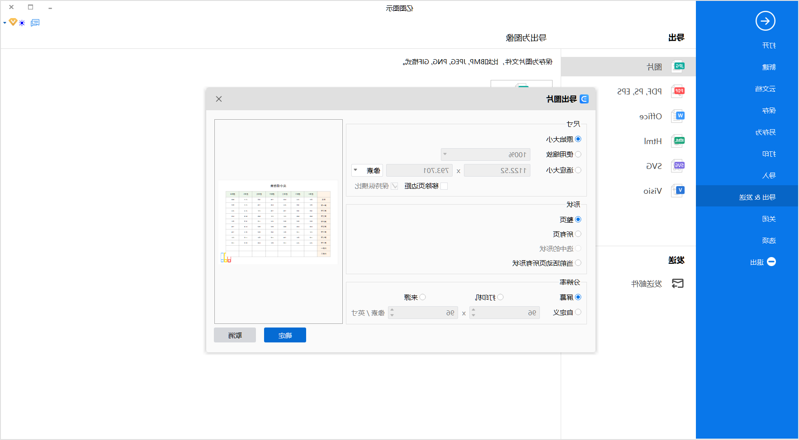This screenshot has height=440, width=799.
Task: Select 当前活动页所有形状 option
Action: click(x=578, y=263)
